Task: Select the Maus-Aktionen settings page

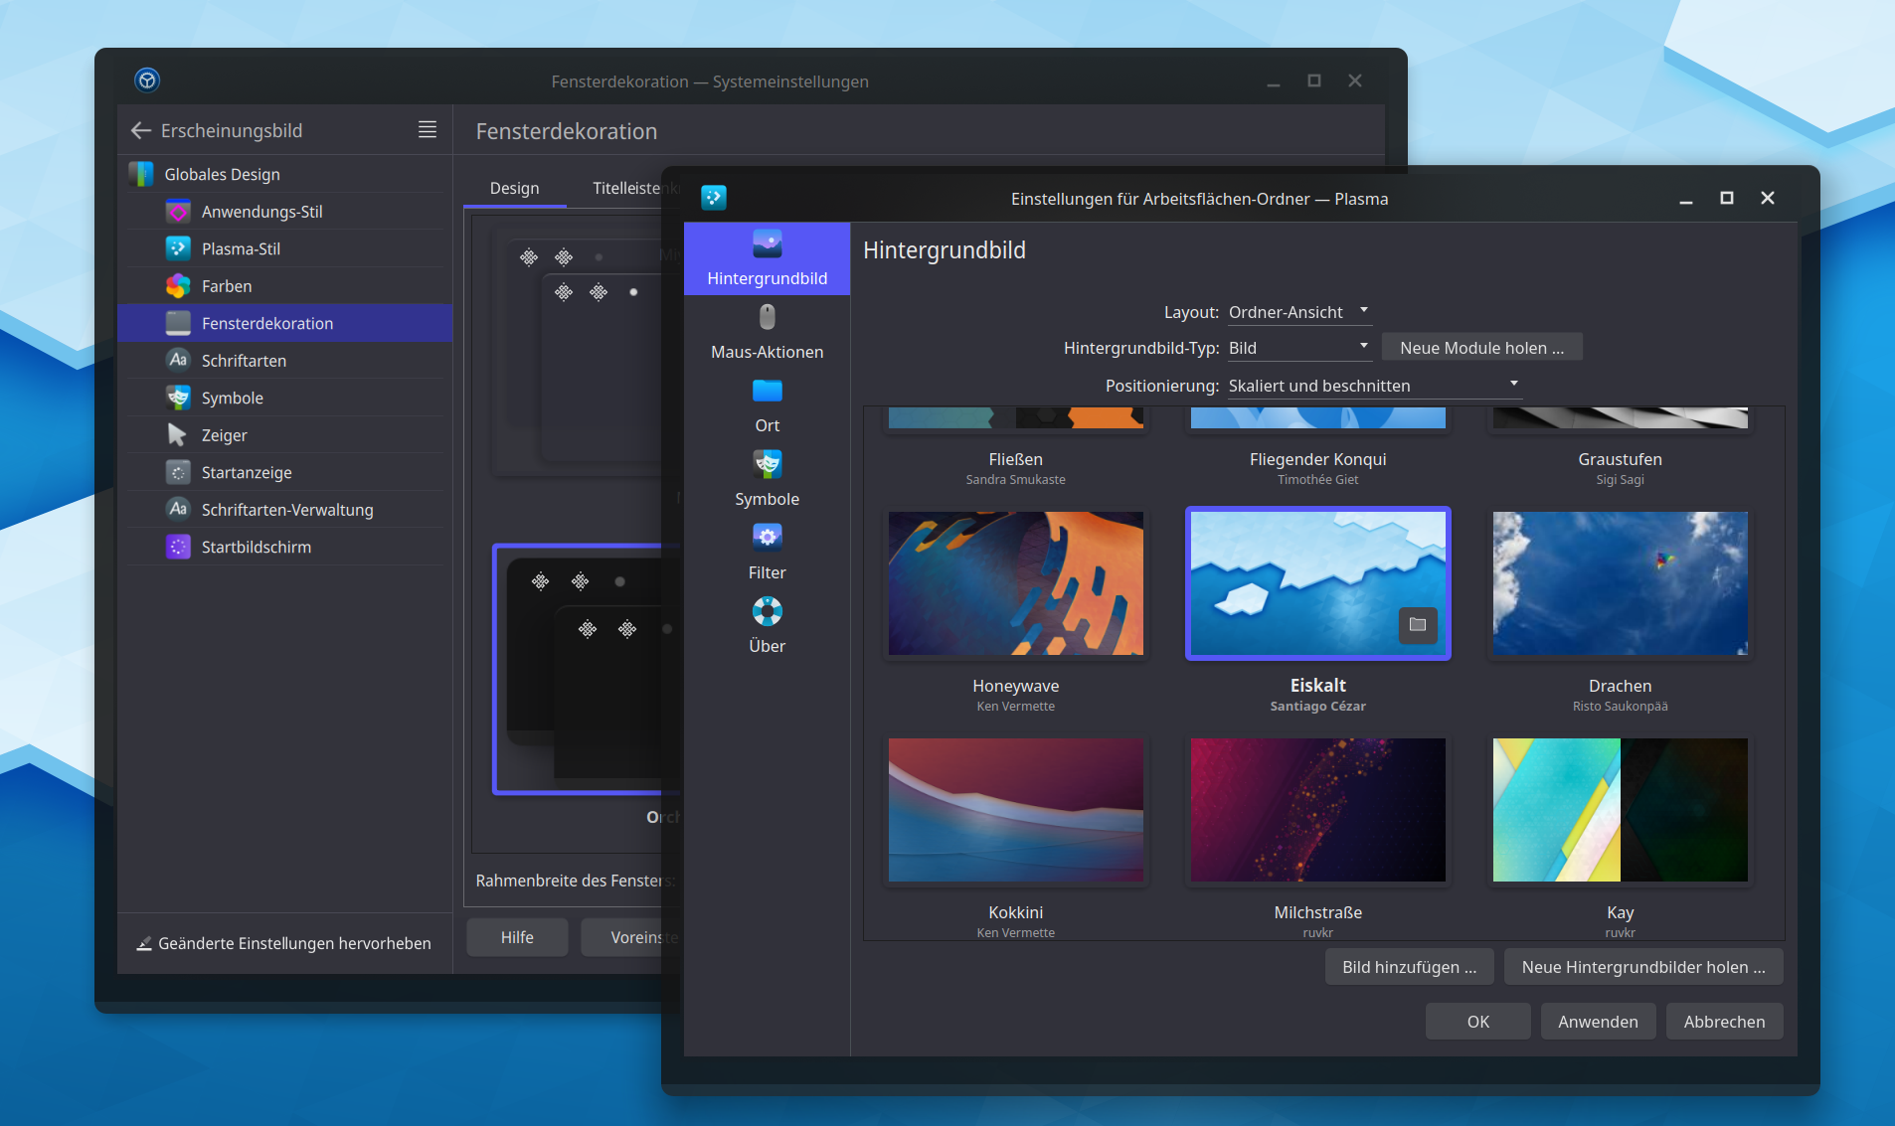Action: click(766, 333)
